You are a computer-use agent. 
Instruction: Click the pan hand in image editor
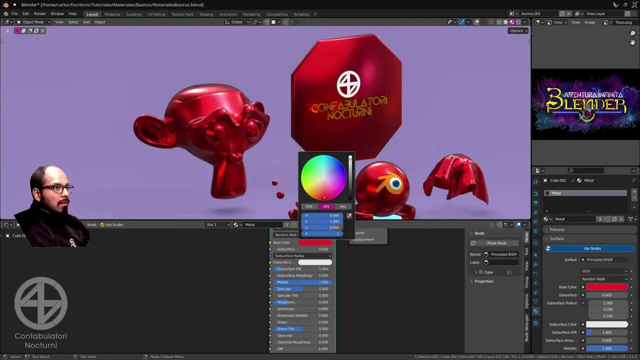[x=632, y=42]
